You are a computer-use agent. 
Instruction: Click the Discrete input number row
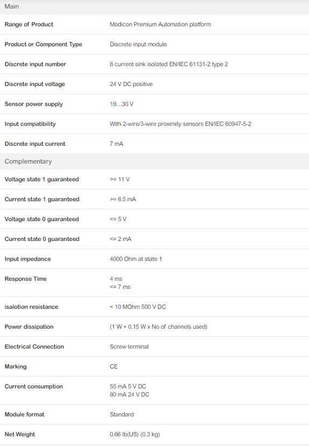tap(155, 64)
